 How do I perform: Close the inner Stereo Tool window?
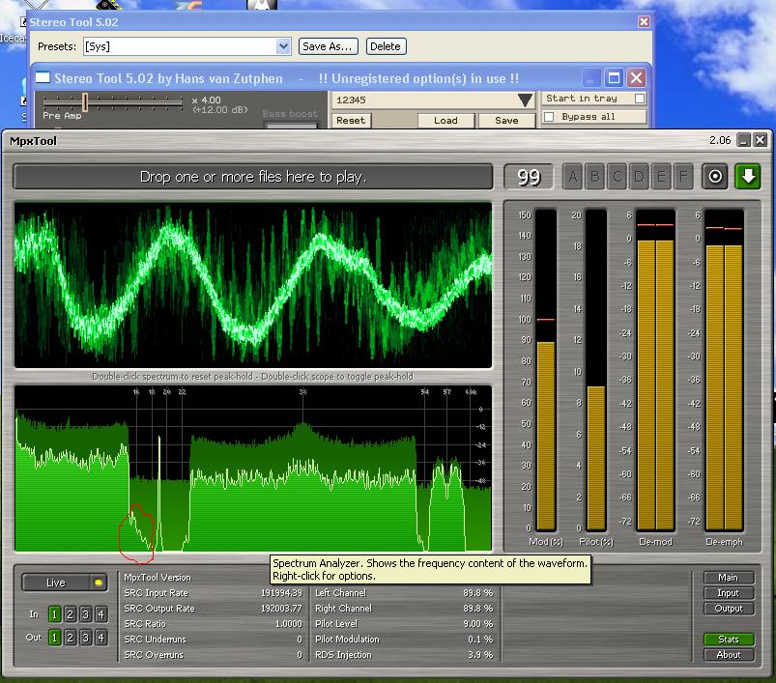[x=636, y=78]
